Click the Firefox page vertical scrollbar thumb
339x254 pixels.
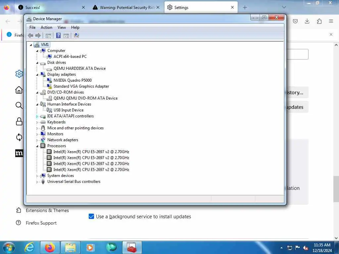[x=336, y=189]
